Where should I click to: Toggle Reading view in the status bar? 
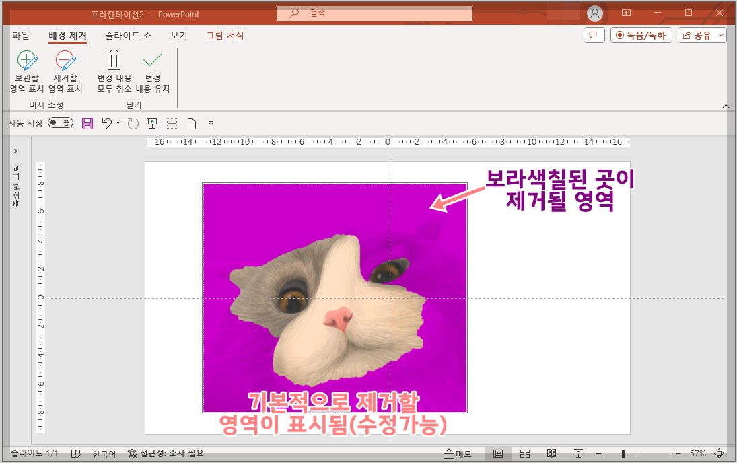point(552,454)
